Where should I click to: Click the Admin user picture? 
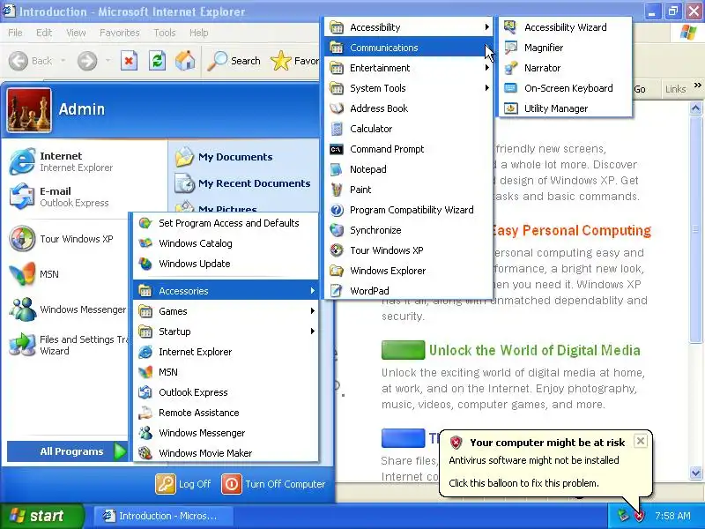pos(29,110)
